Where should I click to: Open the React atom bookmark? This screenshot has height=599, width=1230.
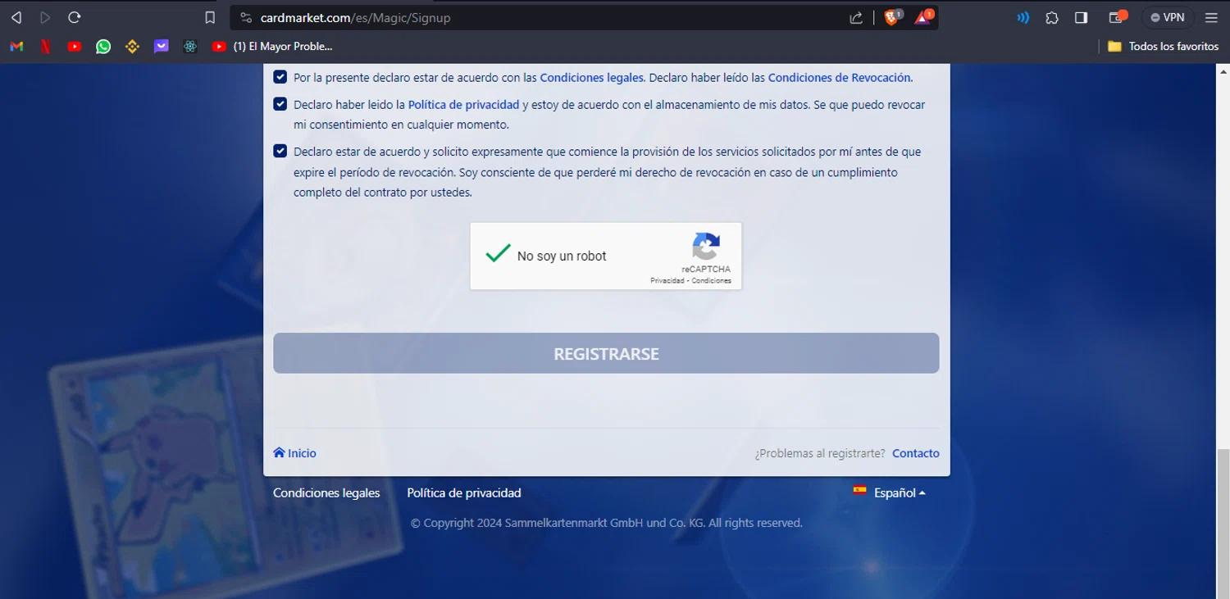190,47
